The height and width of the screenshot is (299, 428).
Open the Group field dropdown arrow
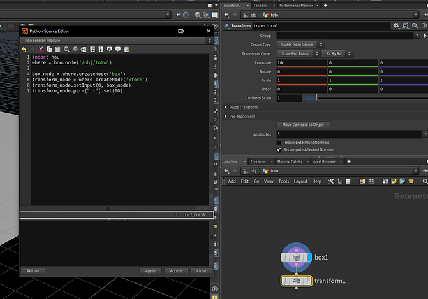click(417, 36)
